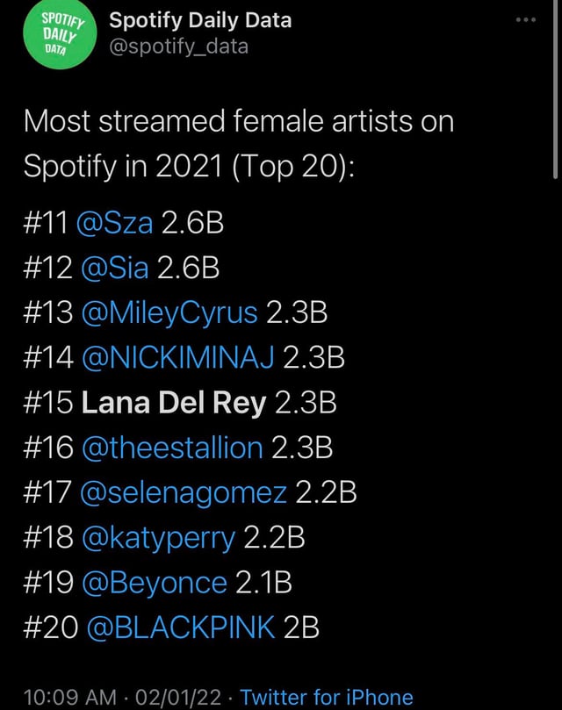Open the @theestallion mention link

[173, 448]
